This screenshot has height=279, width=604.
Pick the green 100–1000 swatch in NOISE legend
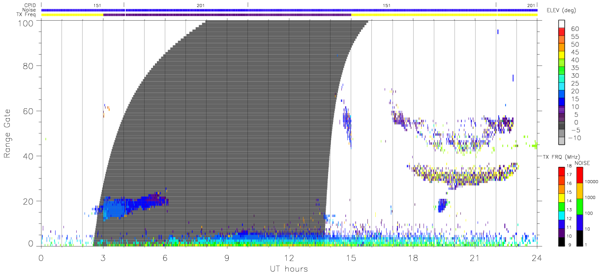579,206
